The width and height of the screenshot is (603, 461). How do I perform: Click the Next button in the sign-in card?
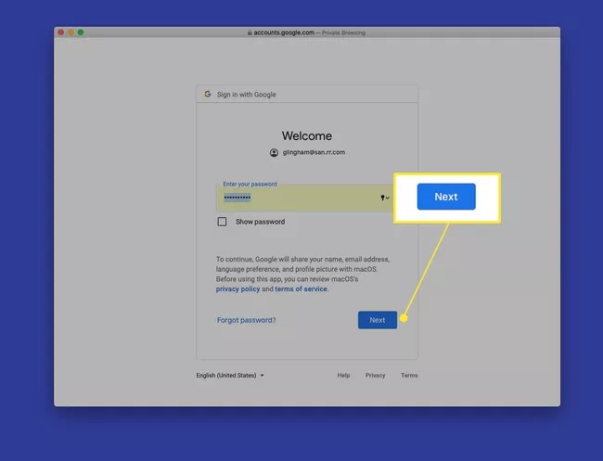(x=378, y=320)
